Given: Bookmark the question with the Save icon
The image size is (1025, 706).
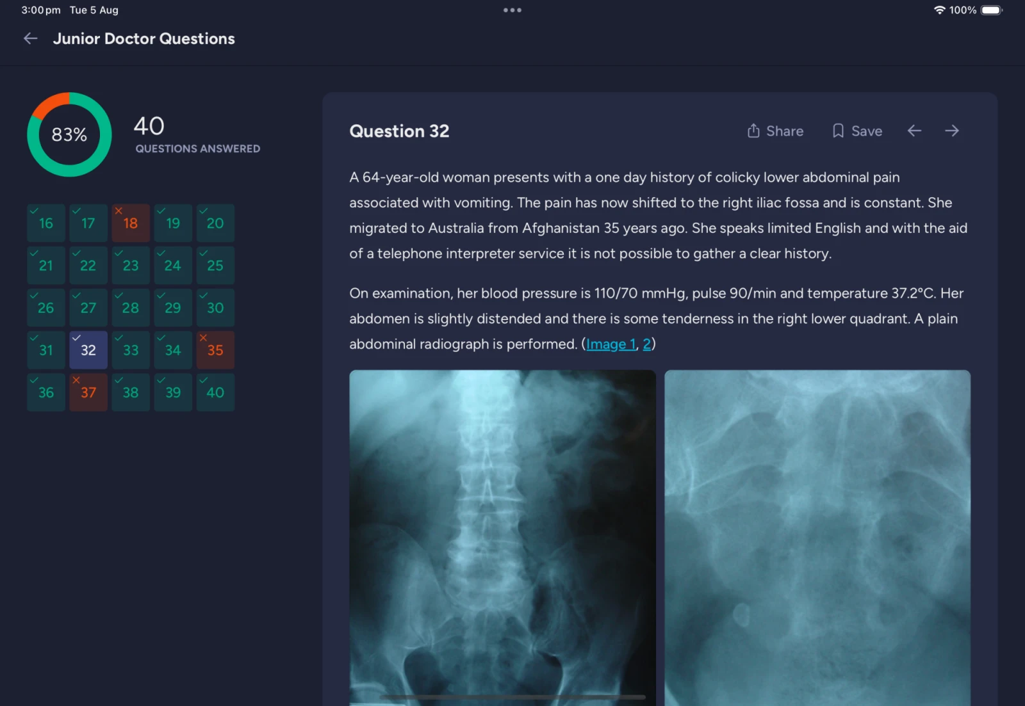Looking at the screenshot, I should tap(838, 131).
